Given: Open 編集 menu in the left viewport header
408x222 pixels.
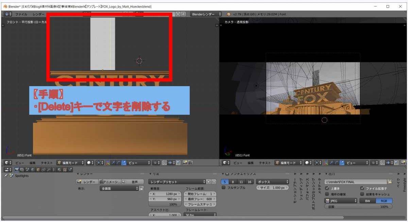Looking at the screenshot, I should tap(32, 163).
